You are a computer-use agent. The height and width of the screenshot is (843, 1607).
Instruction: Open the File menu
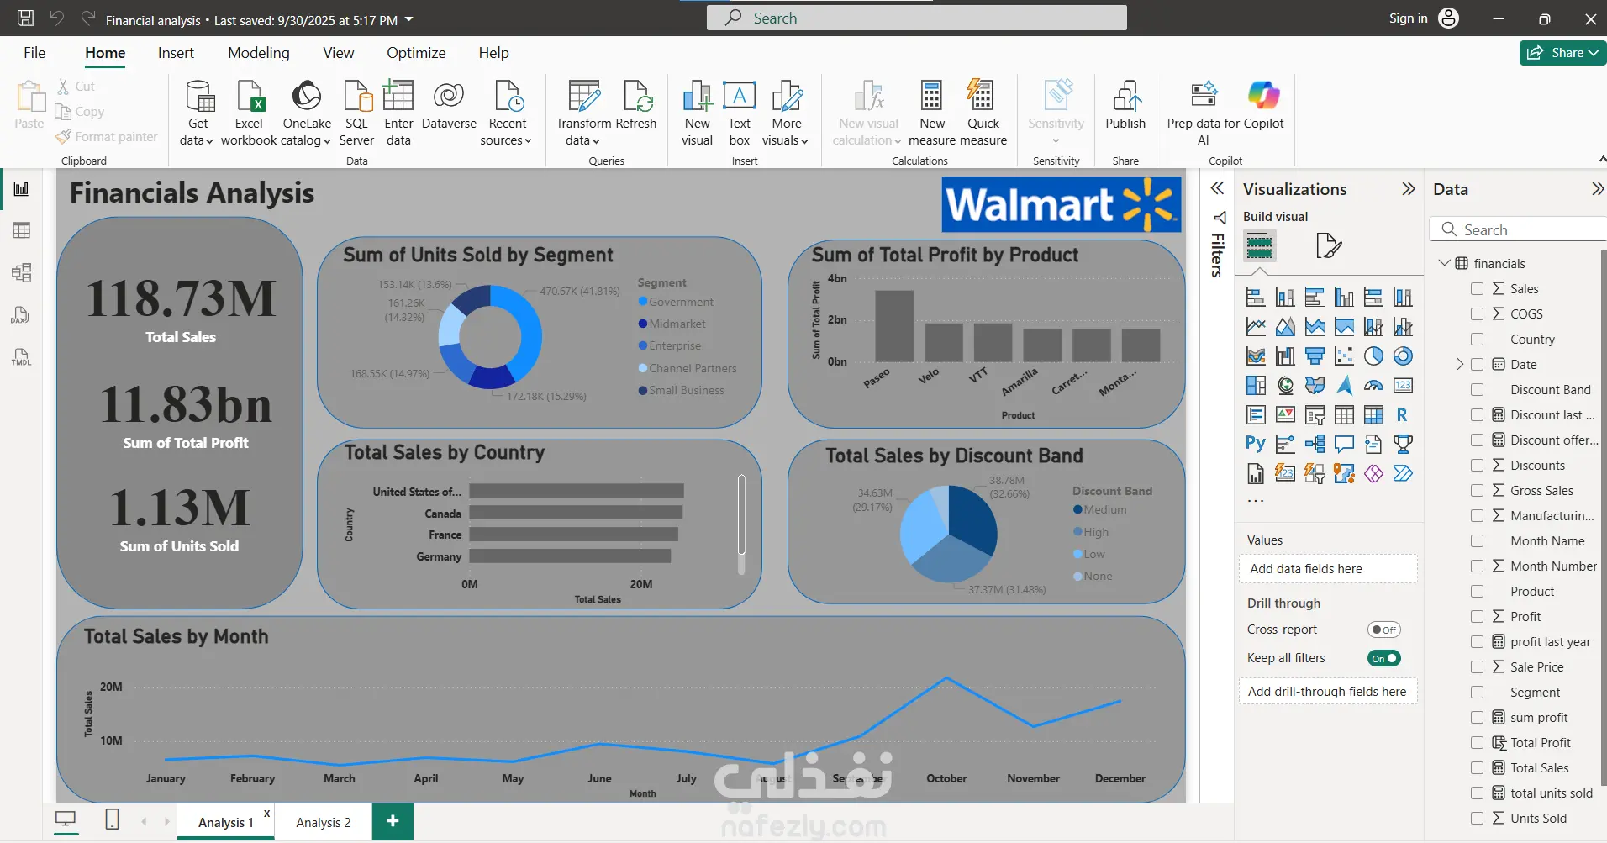pos(34,53)
